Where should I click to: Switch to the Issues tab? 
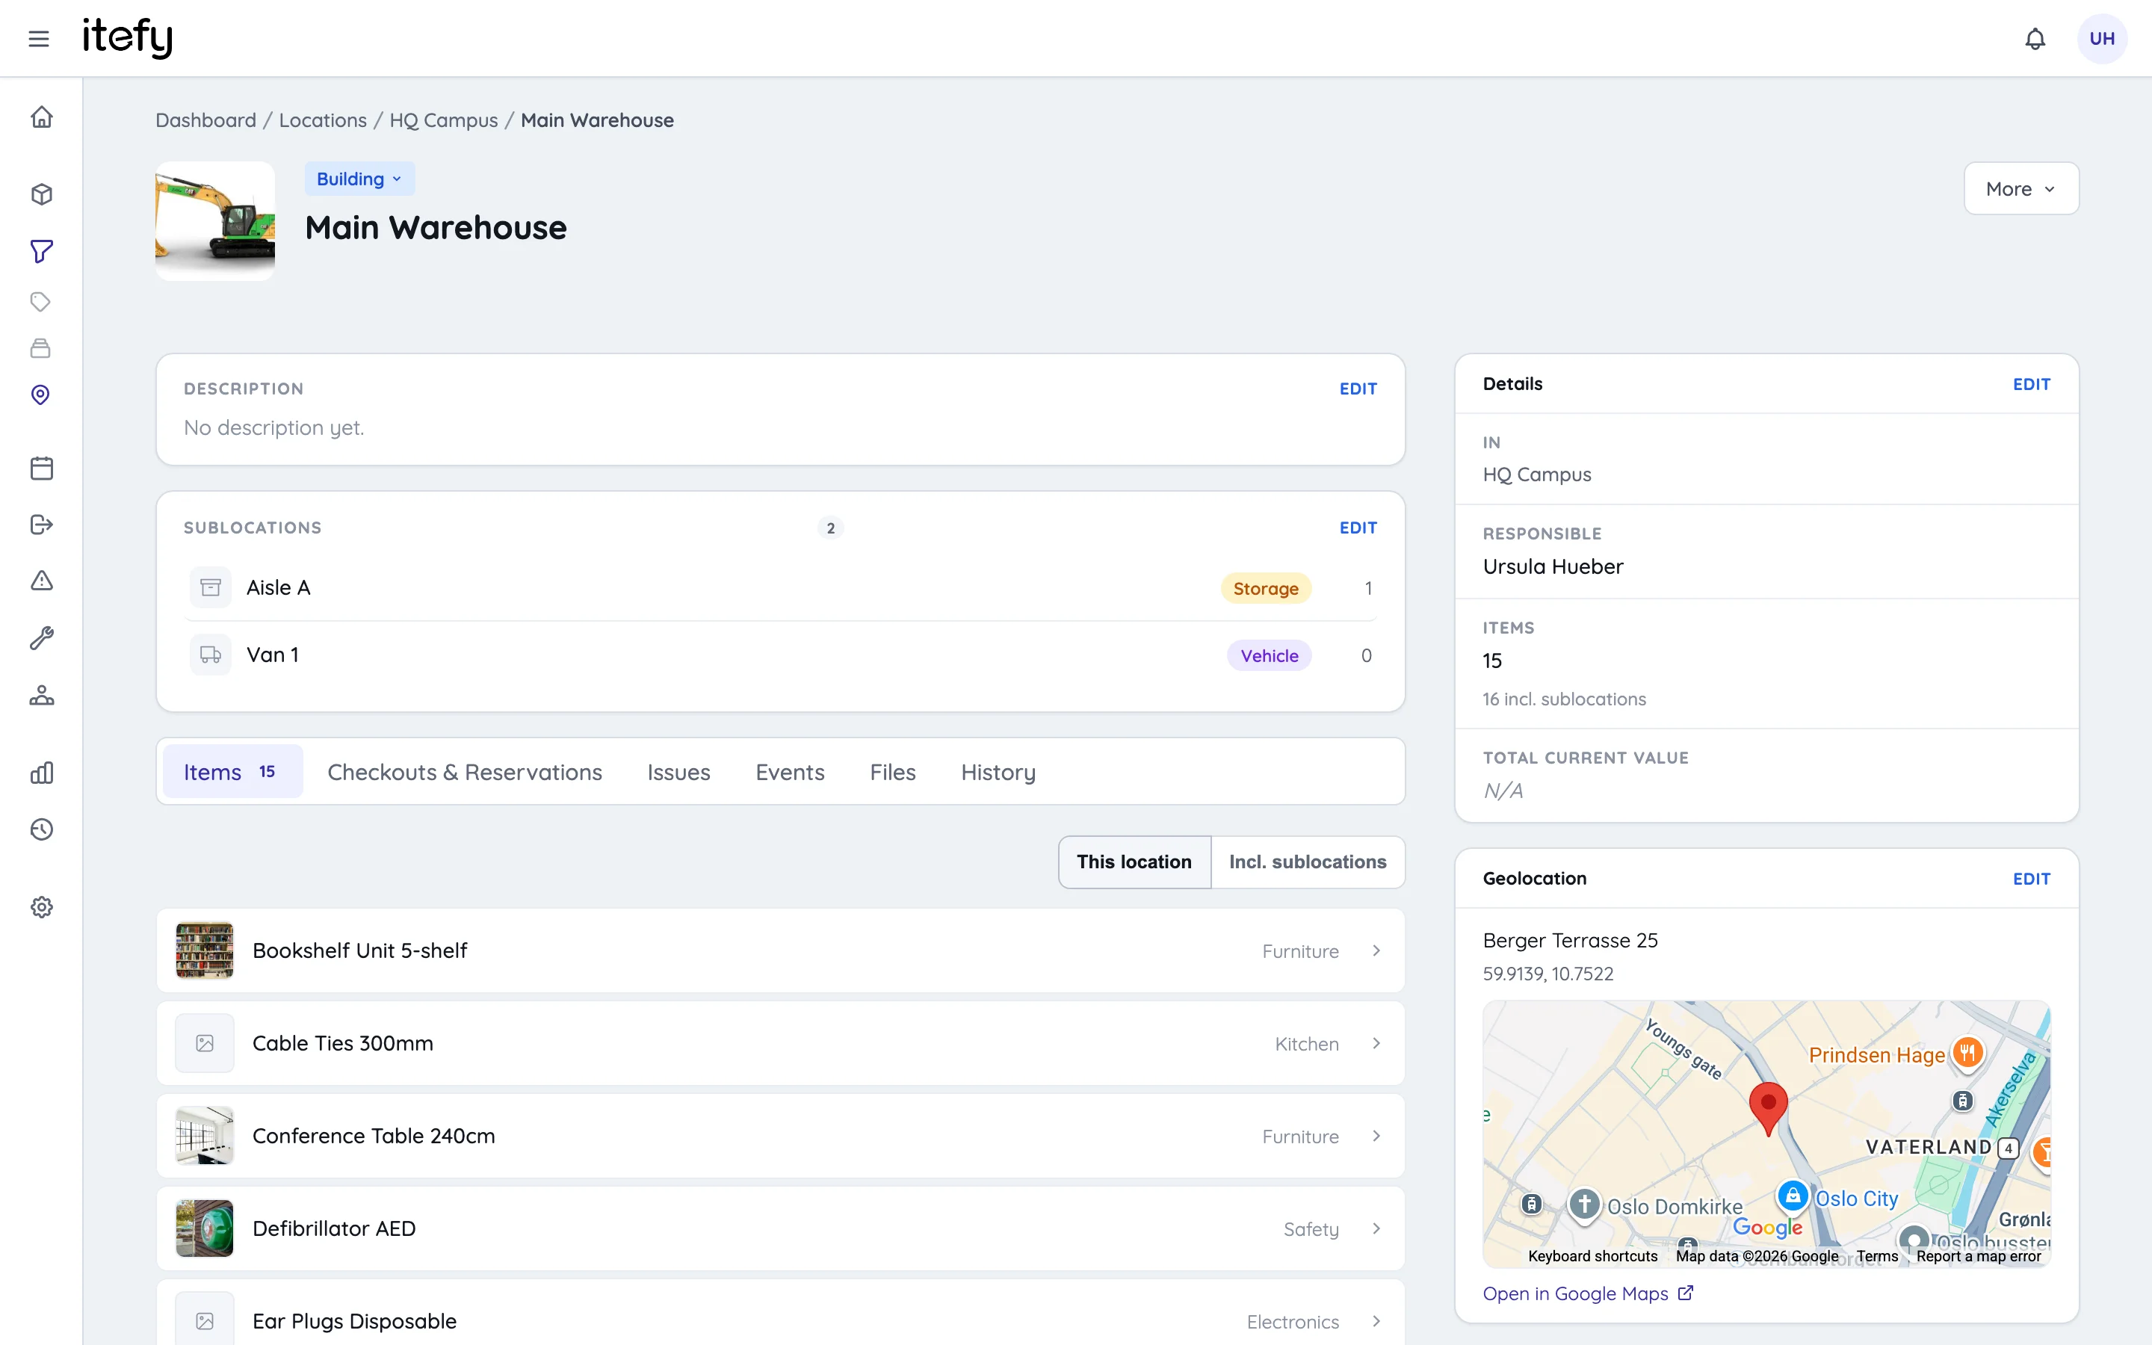click(678, 771)
